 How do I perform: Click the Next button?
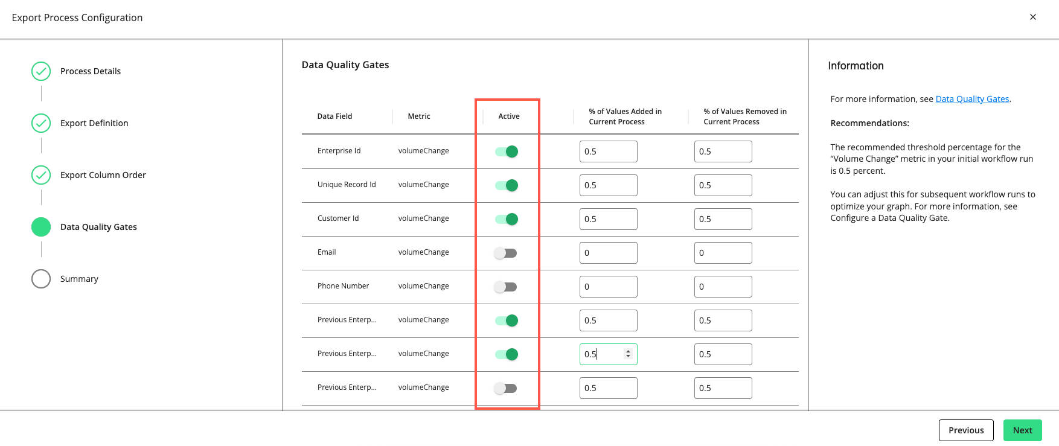(1022, 430)
